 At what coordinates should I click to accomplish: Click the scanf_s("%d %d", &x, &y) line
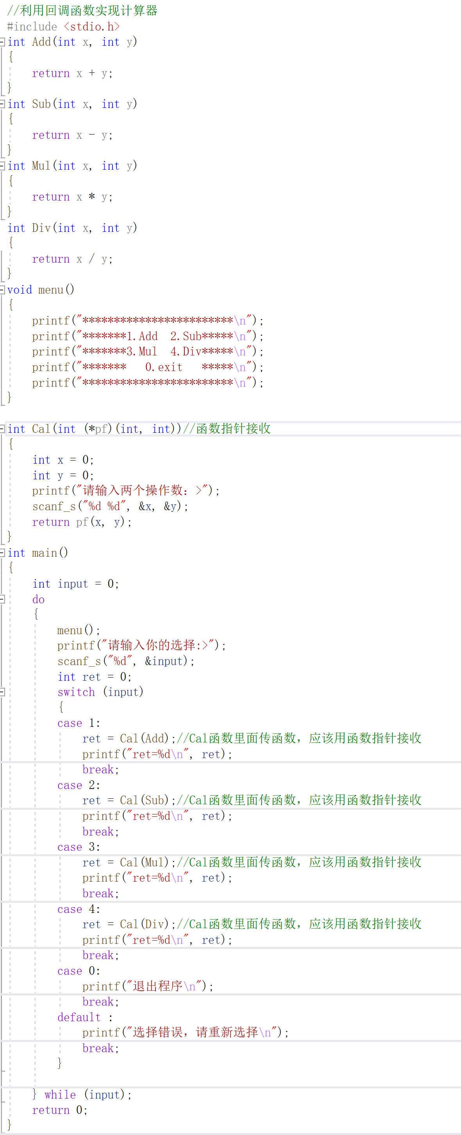[x=110, y=506]
